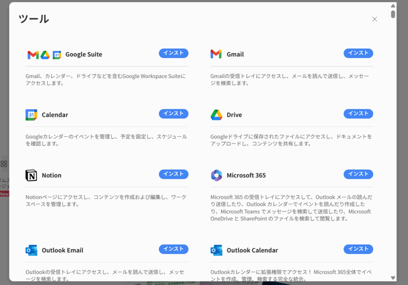Click the Gmail envelope icon
The width and height of the screenshot is (408, 285).
click(216, 54)
